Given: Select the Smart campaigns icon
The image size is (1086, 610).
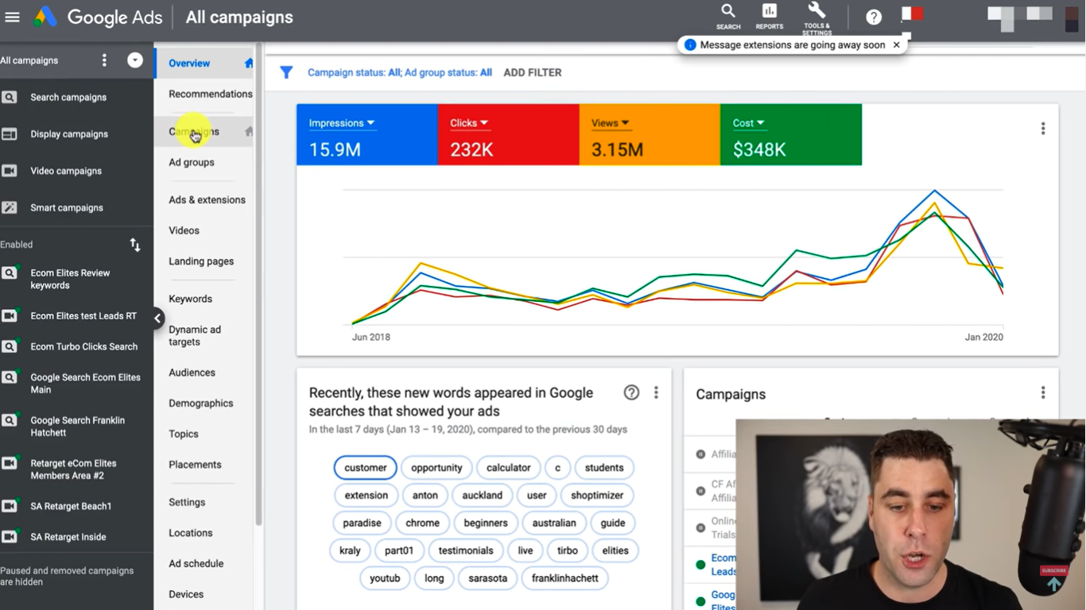Looking at the screenshot, I should point(10,207).
